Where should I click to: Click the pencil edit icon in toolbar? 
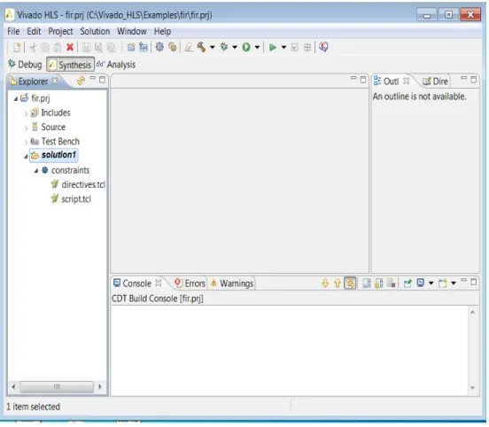pyautogui.click(x=189, y=47)
